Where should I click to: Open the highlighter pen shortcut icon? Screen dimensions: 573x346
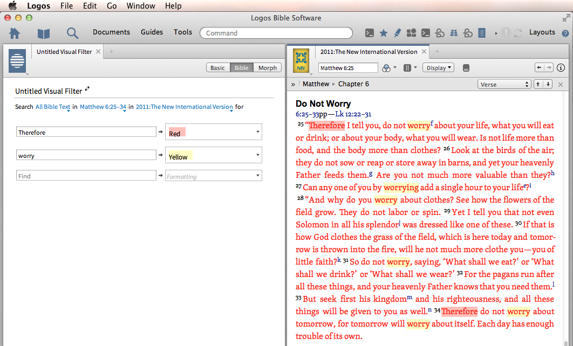pos(397,33)
